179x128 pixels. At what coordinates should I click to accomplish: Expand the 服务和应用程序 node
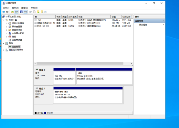4,50
